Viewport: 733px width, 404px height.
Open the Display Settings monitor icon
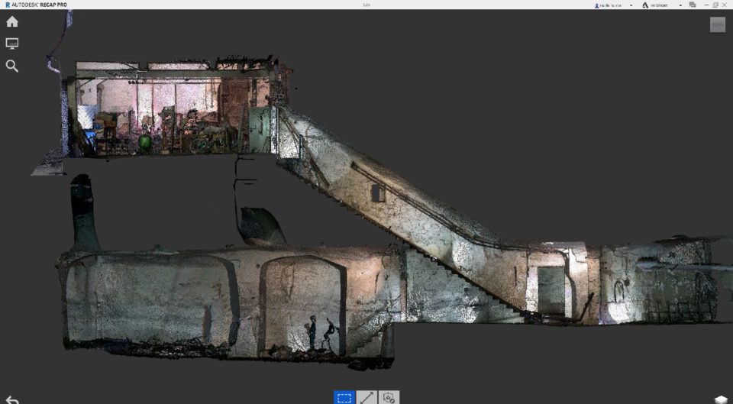[x=12, y=44]
